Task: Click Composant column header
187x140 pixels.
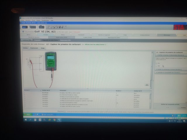Action: click(x=63, y=90)
